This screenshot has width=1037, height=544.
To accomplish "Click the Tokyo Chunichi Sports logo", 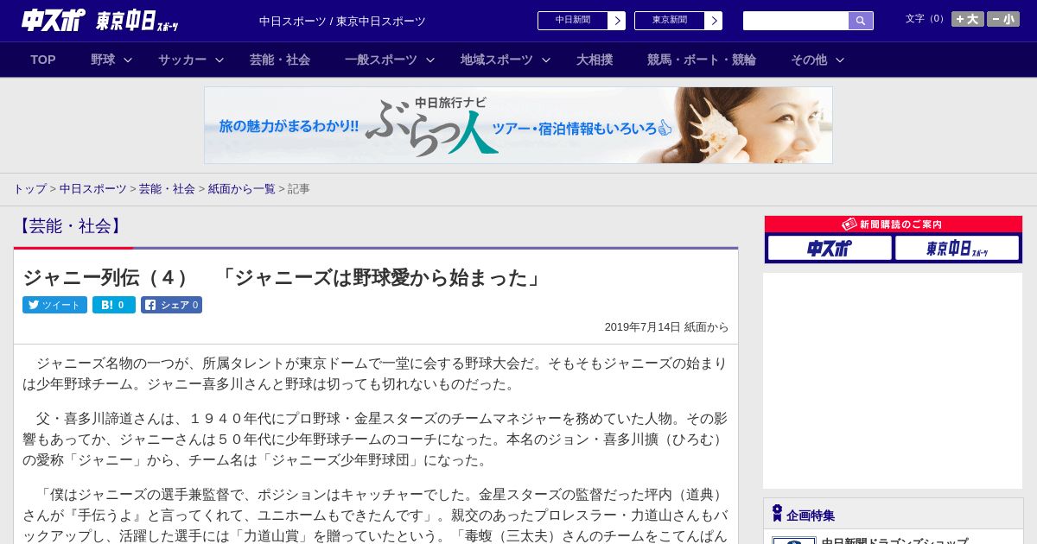I will tap(137, 21).
